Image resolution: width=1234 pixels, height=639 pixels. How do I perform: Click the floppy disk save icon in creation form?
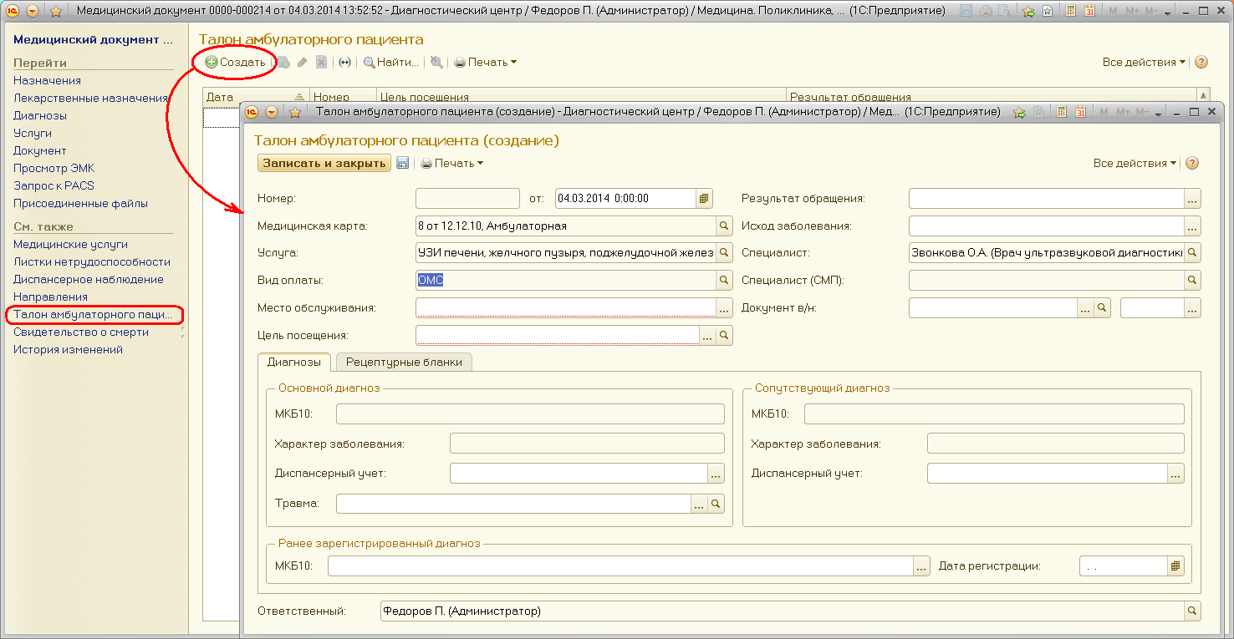pos(402,164)
